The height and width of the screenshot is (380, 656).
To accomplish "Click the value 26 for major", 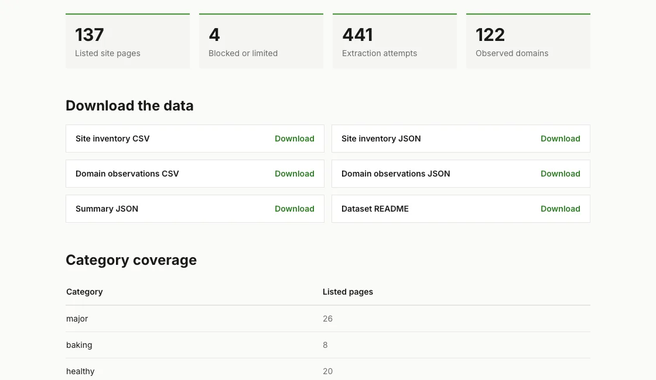I will [327, 319].
